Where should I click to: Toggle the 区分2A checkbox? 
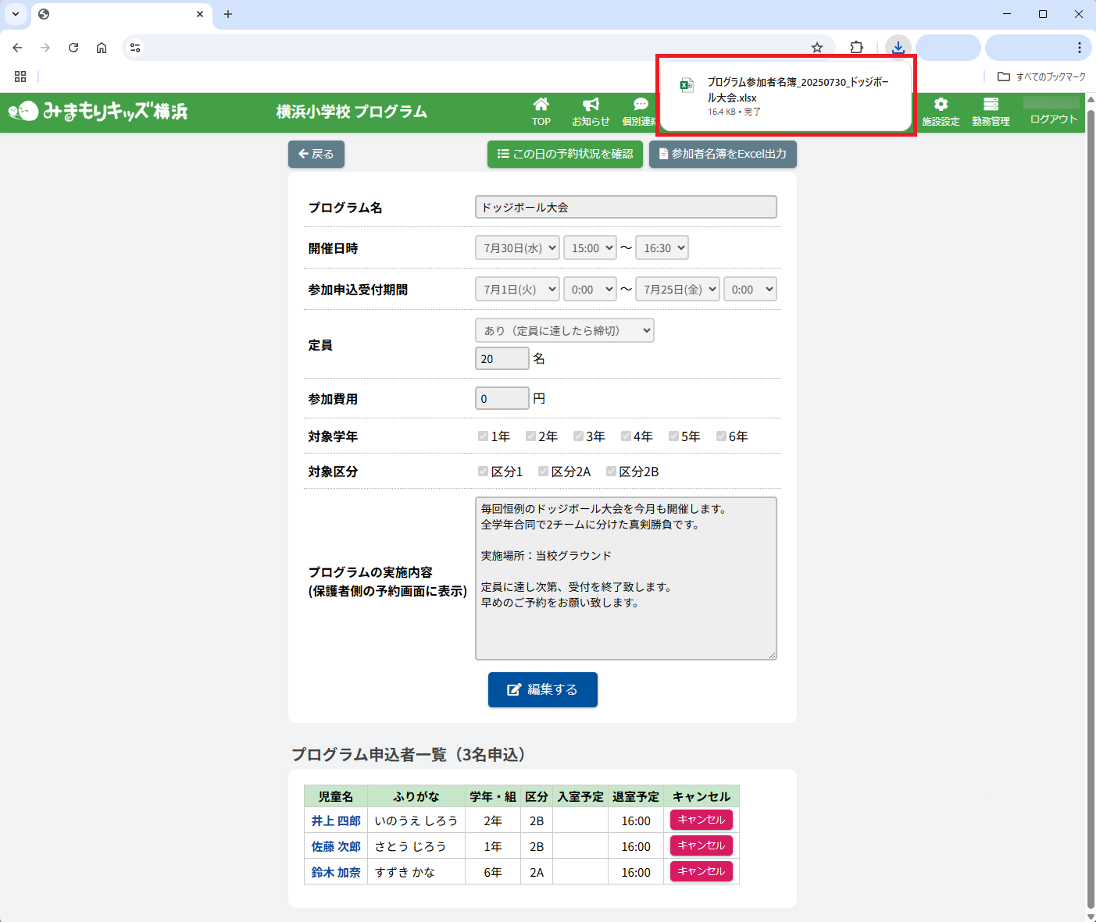544,472
